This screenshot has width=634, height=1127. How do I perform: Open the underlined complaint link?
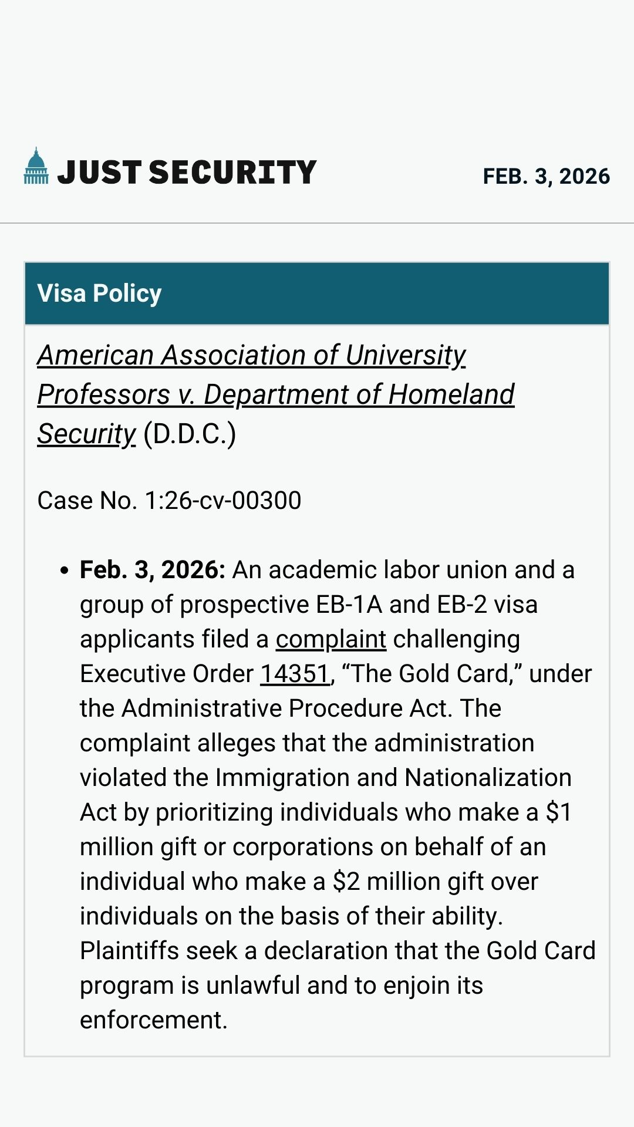[331, 639]
